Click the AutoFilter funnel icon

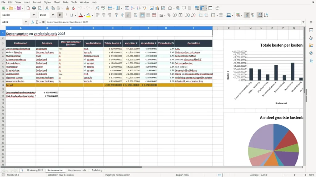tap(144, 8)
